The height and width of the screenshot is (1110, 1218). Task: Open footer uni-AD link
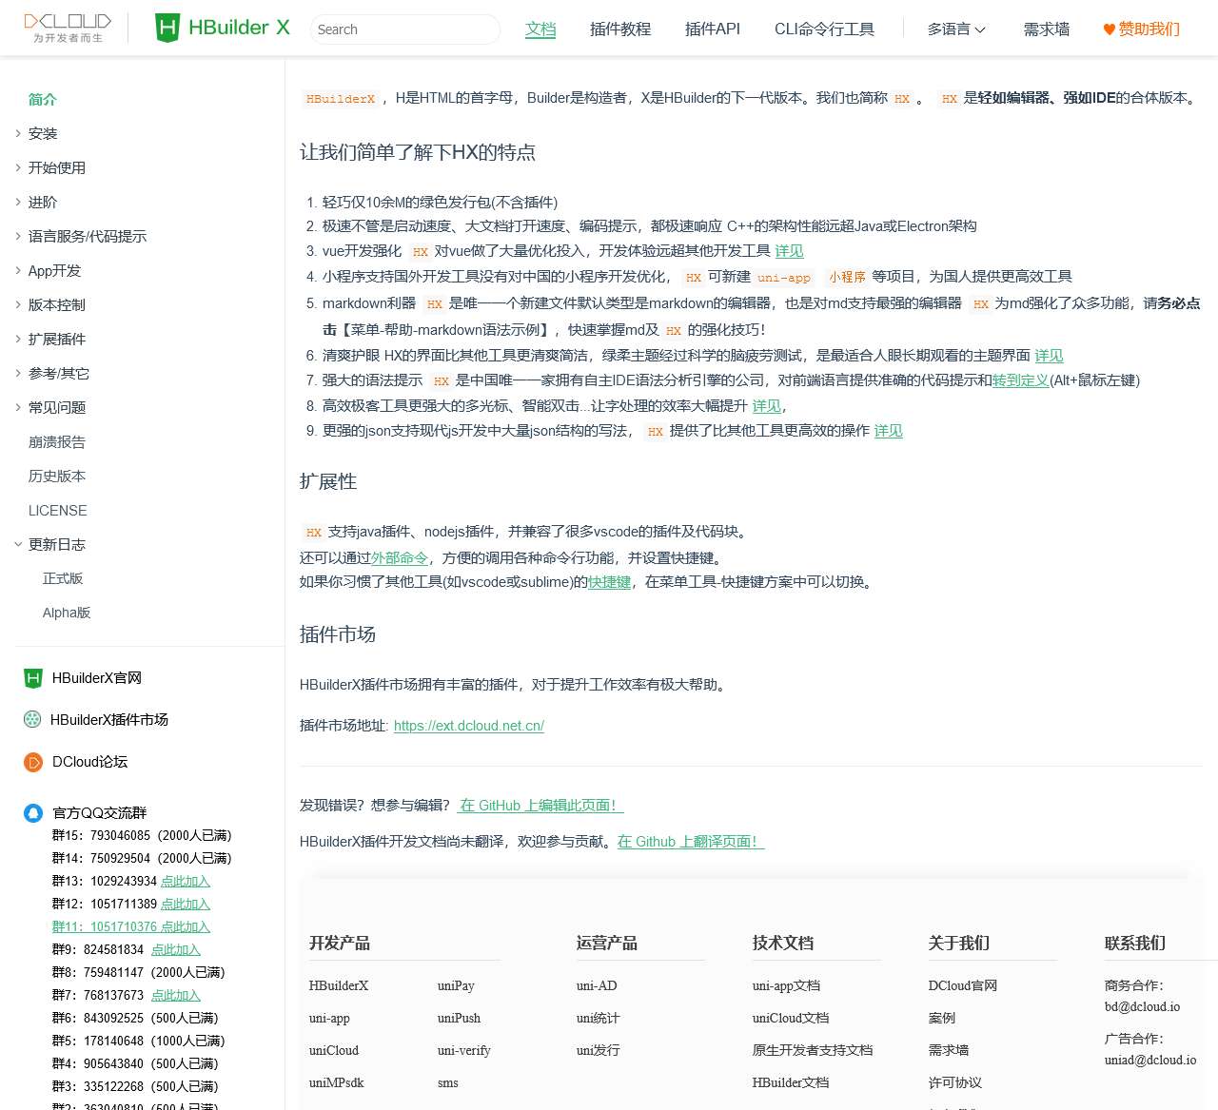(x=597, y=986)
